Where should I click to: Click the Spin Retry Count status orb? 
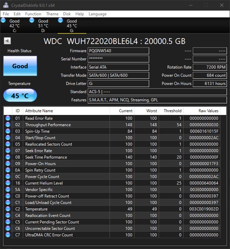pyautogui.click(x=8, y=170)
